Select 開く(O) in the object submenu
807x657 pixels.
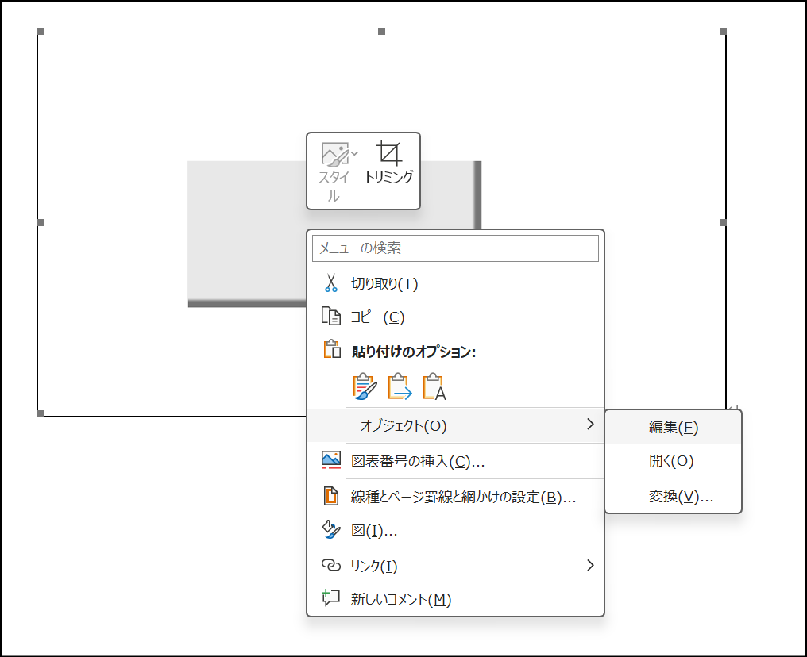674,461
